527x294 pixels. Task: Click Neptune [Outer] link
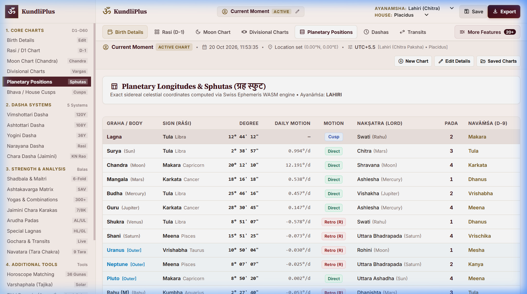pos(125,264)
